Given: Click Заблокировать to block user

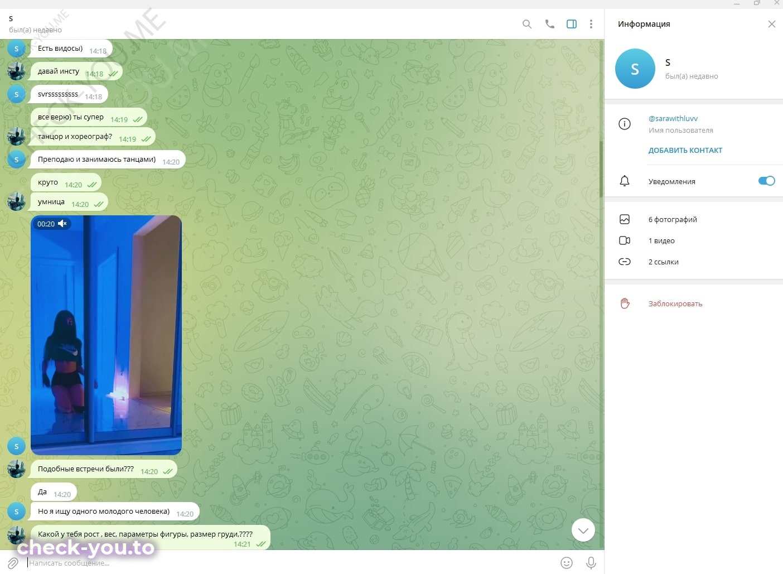Looking at the screenshot, I should click(675, 303).
